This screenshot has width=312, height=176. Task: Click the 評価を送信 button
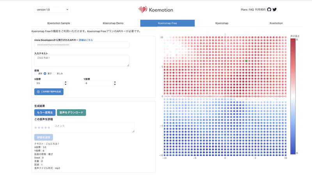coord(44,137)
